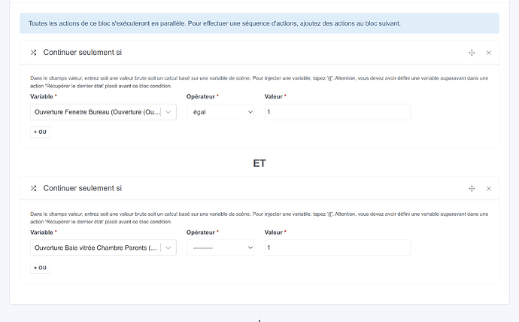Remove the first condition with its X icon
519x322 pixels.
[488, 53]
